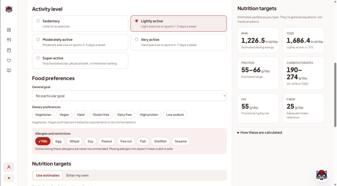
Task: Open the calendar icon in sidebar
Action: pyautogui.click(x=9, y=50)
